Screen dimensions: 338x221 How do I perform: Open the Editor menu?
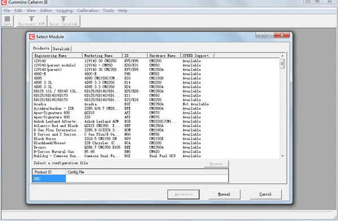coord(46,11)
